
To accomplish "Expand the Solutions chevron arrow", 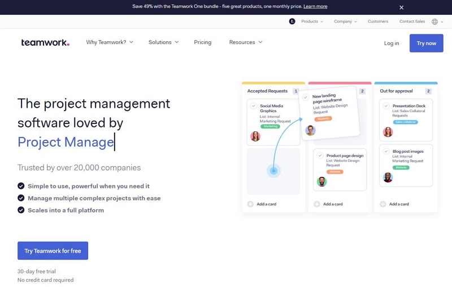I will [177, 42].
